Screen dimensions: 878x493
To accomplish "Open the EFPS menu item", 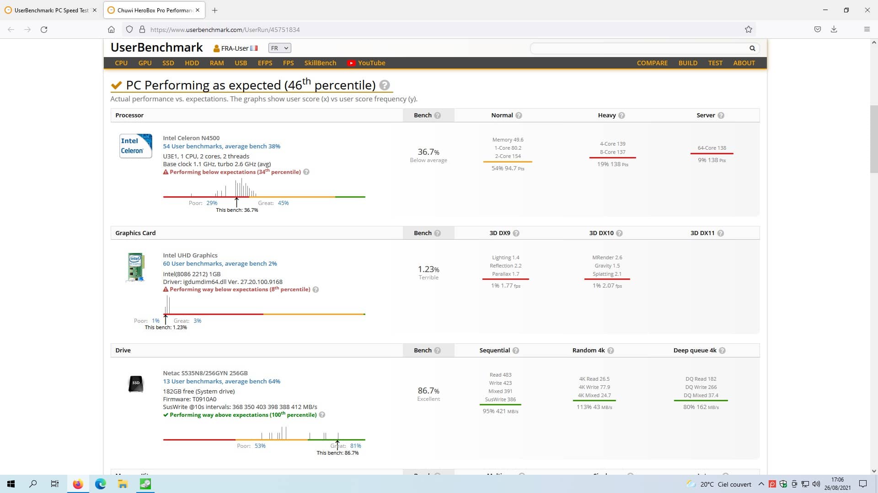I will pyautogui.click(x=265, y=63).
